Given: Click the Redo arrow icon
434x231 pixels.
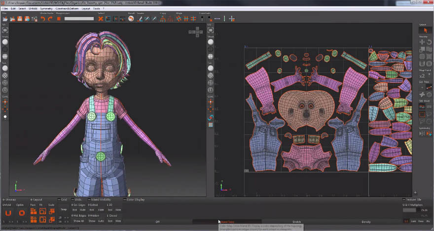Looking at the screenshot, I should (50, 19).
